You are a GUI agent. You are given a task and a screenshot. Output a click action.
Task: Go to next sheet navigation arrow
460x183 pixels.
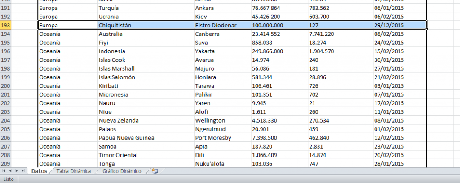pos(16,171)
